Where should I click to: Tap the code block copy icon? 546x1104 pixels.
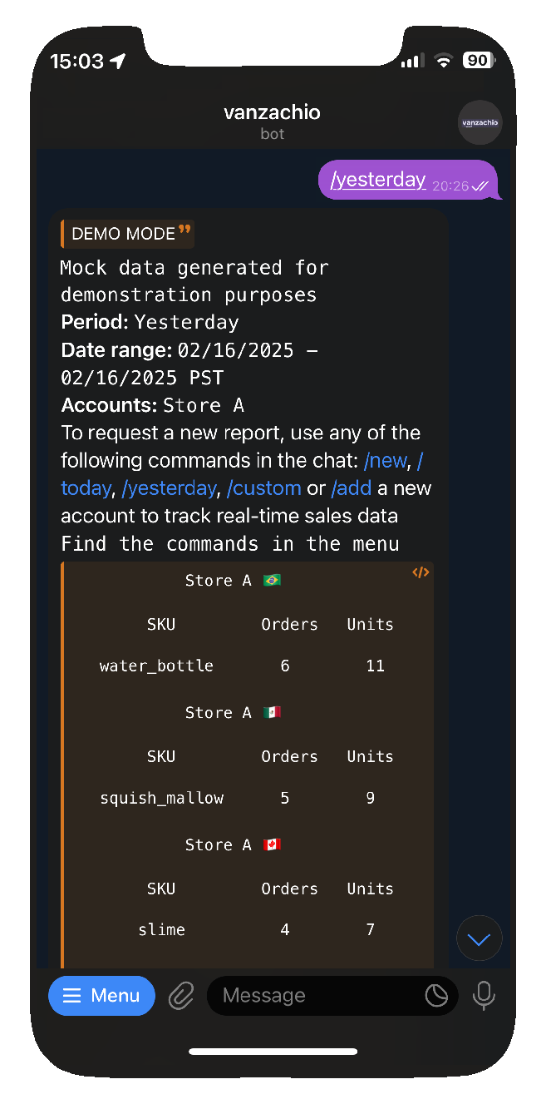click(421, 572)
